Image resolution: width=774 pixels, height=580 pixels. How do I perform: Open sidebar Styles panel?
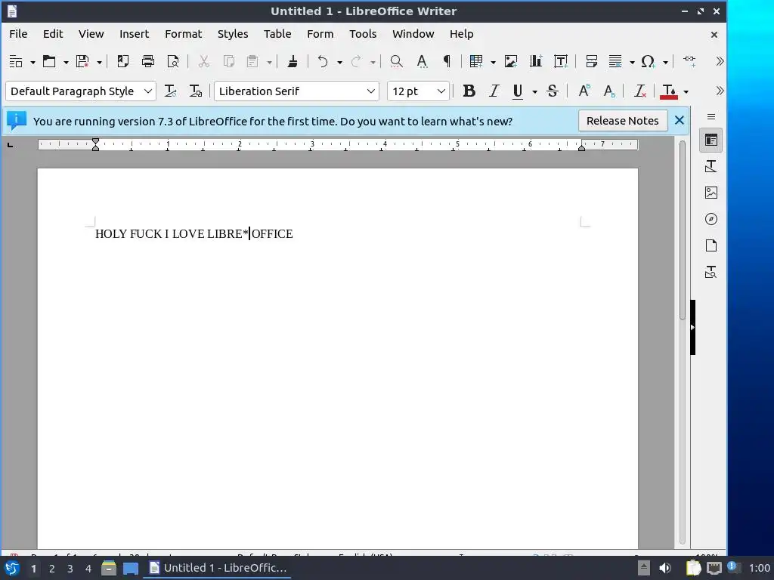tap(711, 166)
